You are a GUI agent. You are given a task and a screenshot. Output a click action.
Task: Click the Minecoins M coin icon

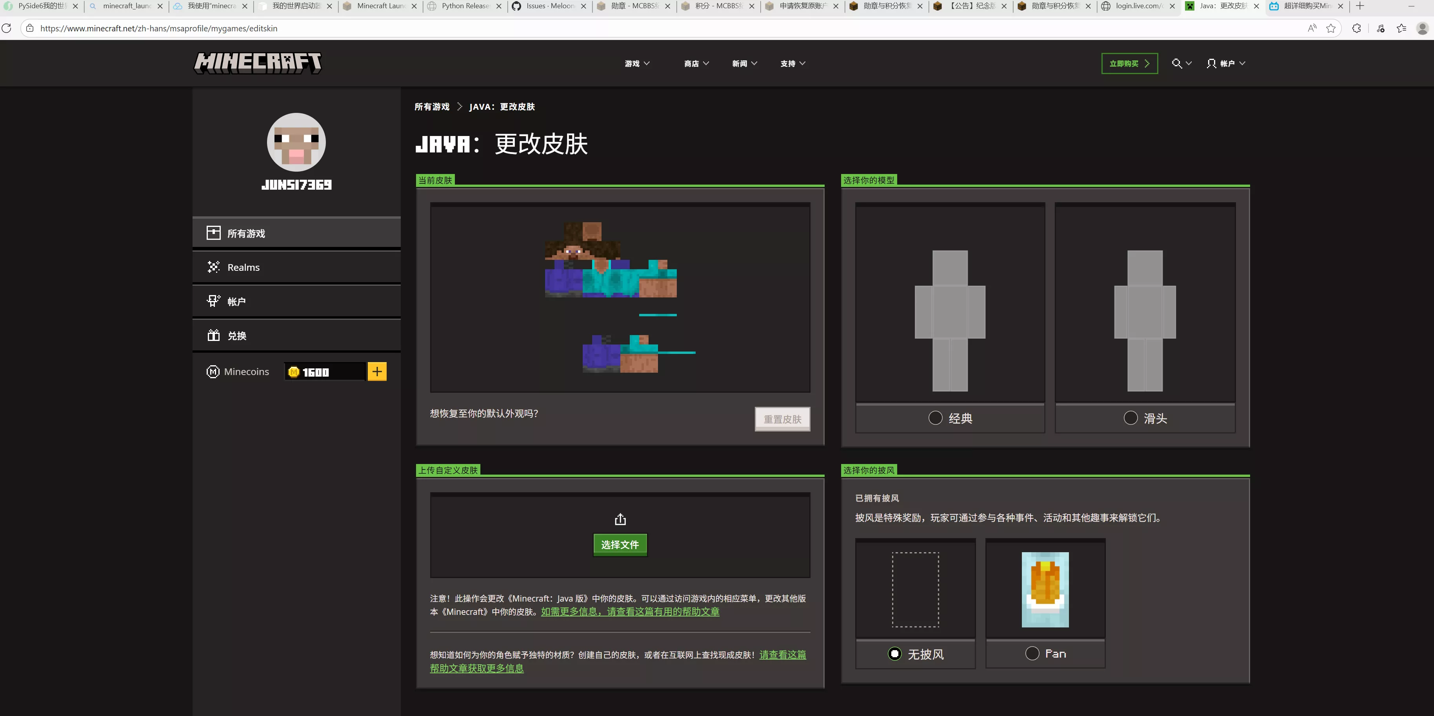pos(213,372)
